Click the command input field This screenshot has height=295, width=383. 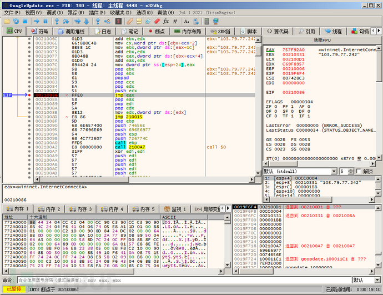coord(183,280)
